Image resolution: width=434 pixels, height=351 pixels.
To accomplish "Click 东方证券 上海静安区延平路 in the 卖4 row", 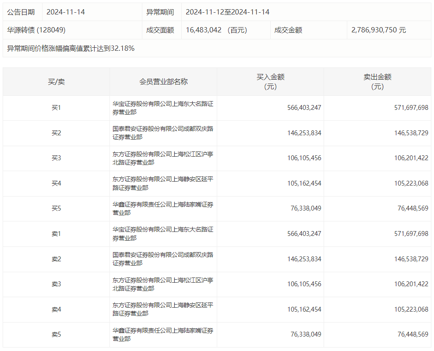I will [163, 309].
